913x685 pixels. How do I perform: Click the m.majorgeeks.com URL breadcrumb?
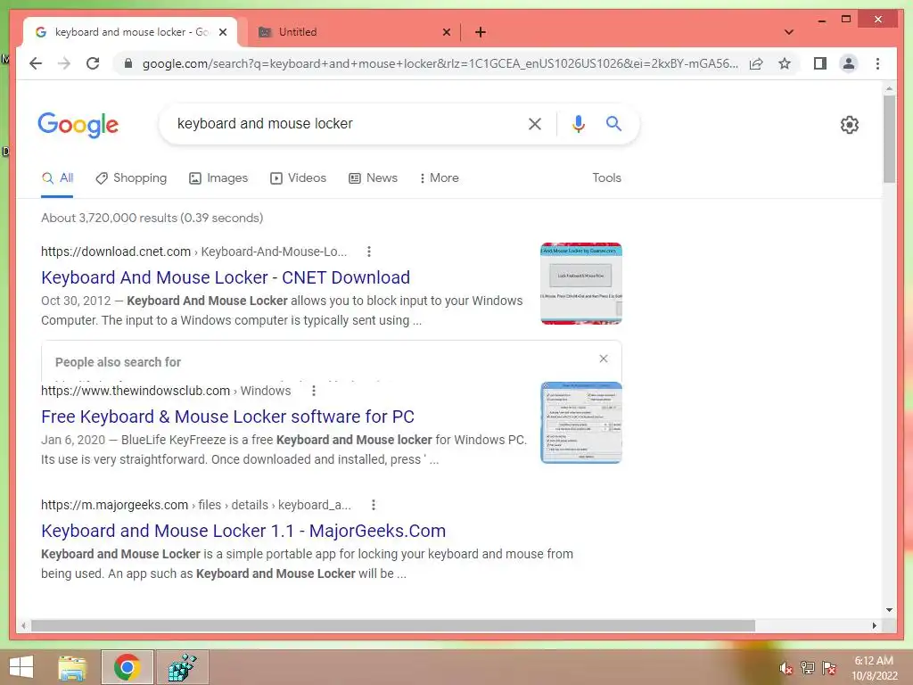pos(195,505)
